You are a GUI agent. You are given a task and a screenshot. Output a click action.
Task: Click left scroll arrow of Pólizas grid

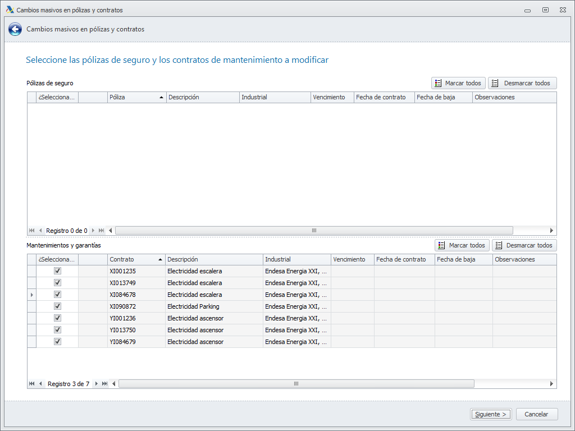[111, 231]
